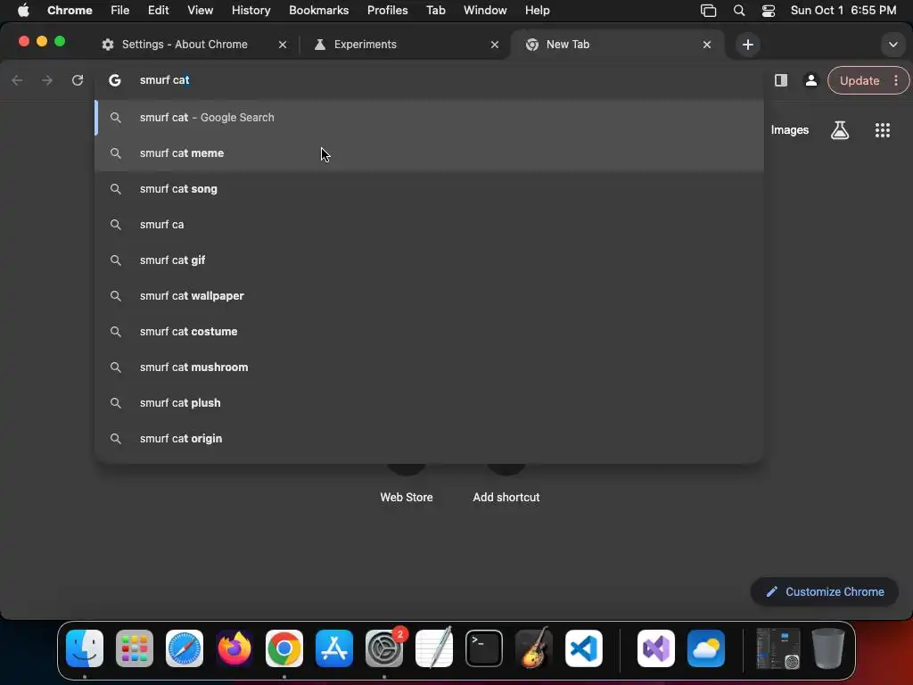Open Visual Studio from the dock

pyautogui.click(x=656, y=648)
